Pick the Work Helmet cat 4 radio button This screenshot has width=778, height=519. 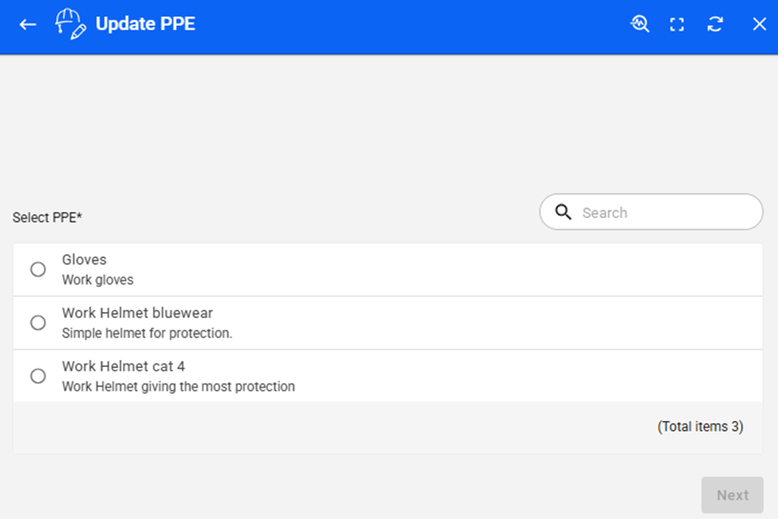tap(38, 376)
